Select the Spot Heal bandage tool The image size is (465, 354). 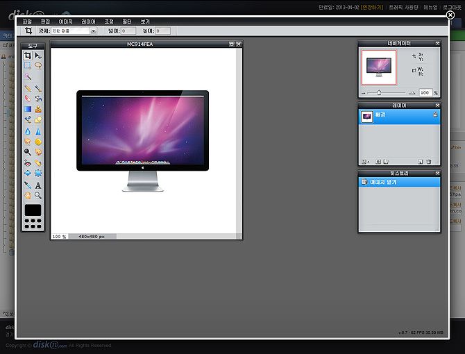(x=38, y=163)
